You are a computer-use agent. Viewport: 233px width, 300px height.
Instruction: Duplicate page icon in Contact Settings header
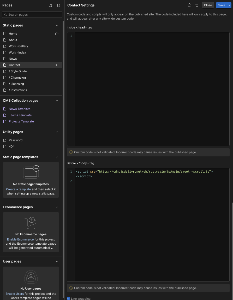189,5
